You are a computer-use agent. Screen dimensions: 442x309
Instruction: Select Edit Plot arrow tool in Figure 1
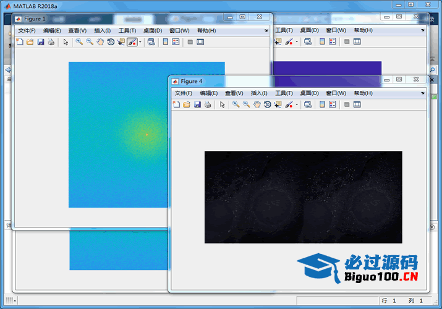coord(66,42)
